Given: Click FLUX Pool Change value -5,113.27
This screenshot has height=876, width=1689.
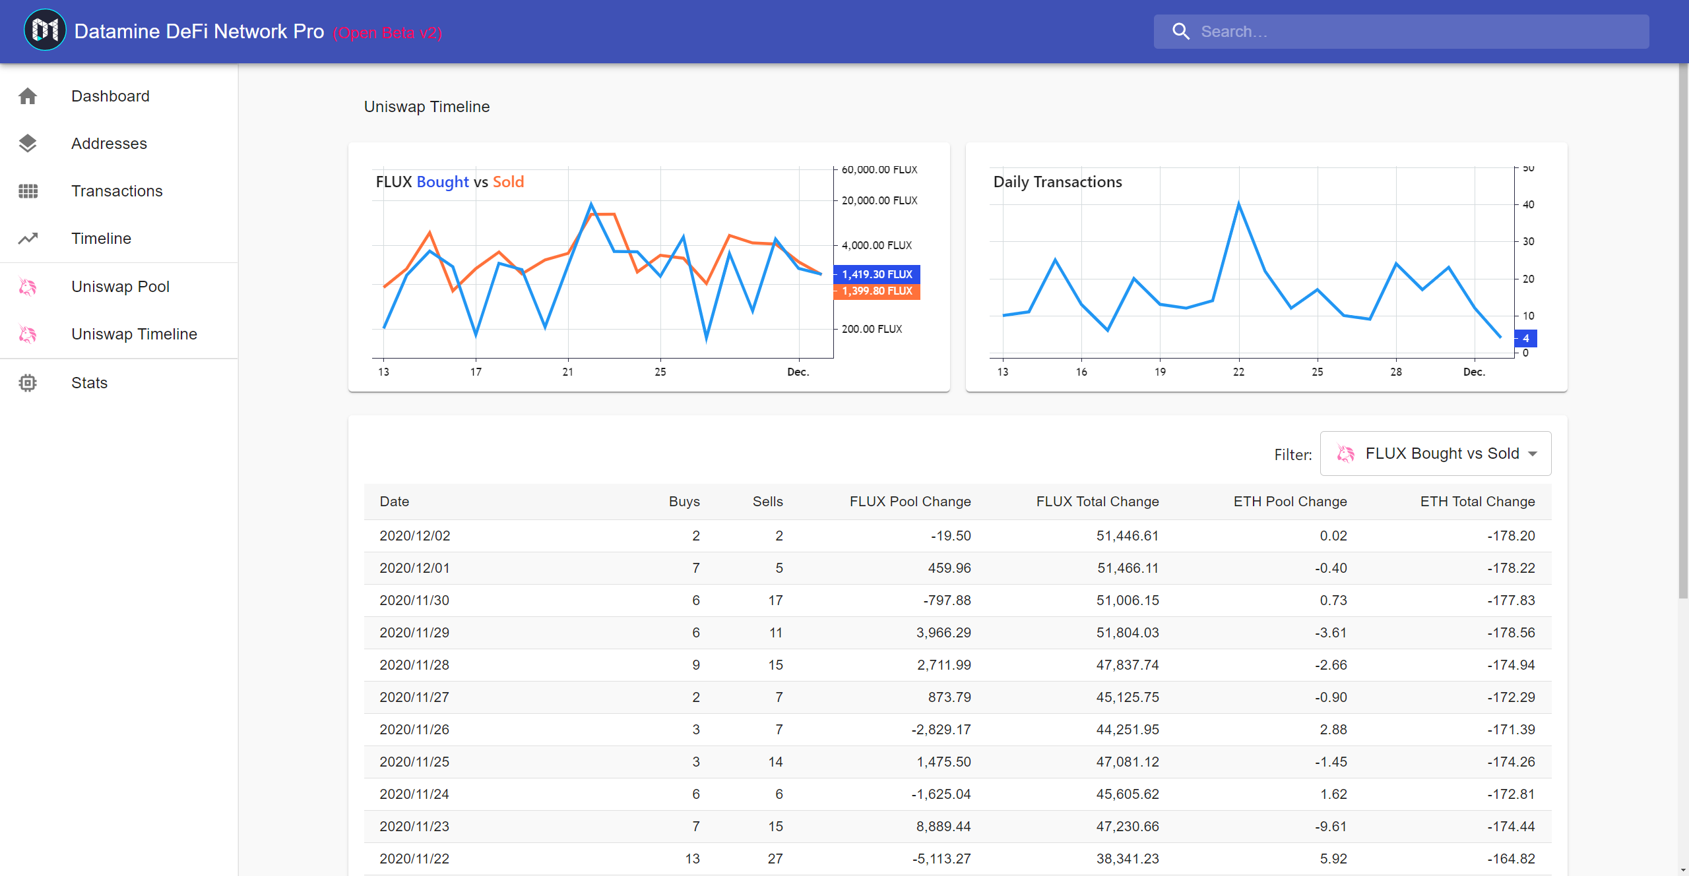Looking at the screenshot, I should tap(941, 859).
